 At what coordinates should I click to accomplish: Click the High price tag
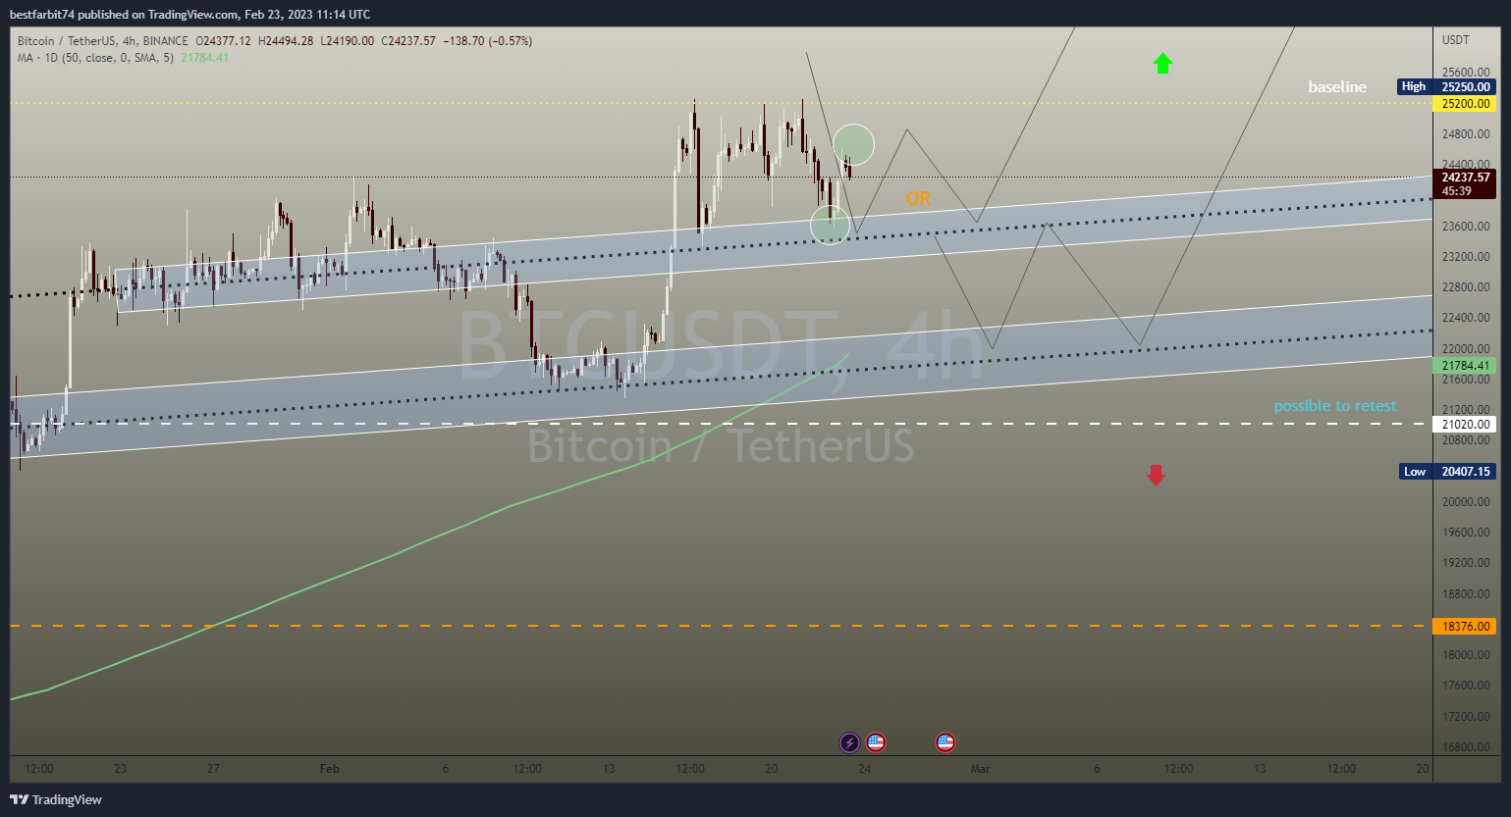pos(1414,86)
